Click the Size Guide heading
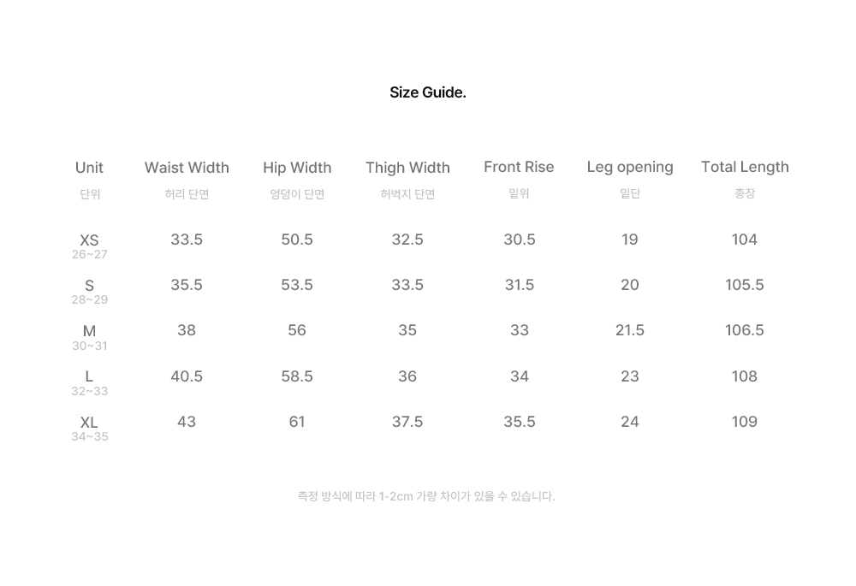The height and width of the screenshot is (586, 856). coord(427,92)
